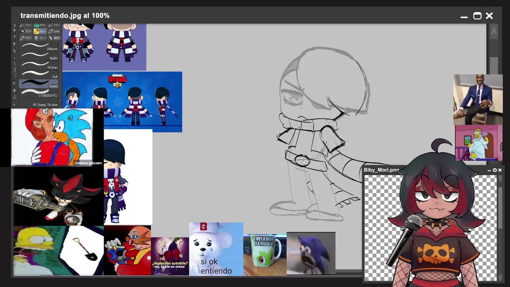The width and height of the screenshot is (510, 287).
Task: Select the droplet-shaped blend tool icon
Action: click(15, 64)
